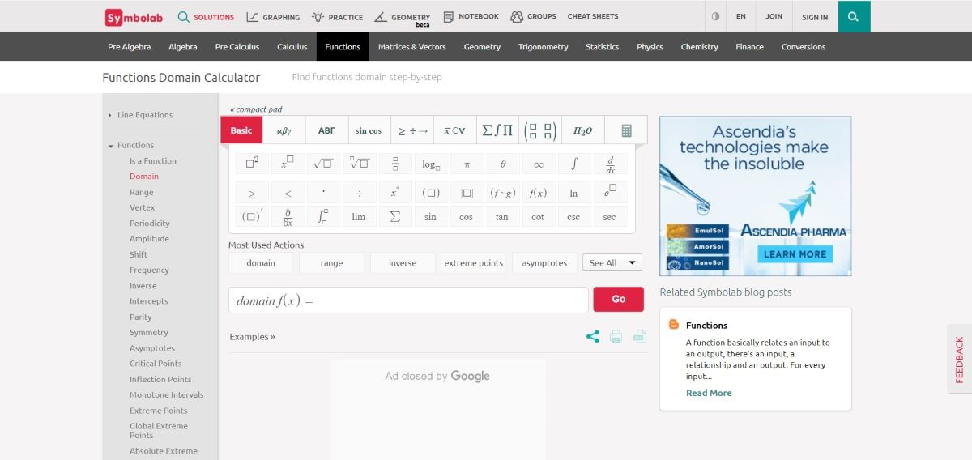Switch to the sin cos pad tab

369,130
